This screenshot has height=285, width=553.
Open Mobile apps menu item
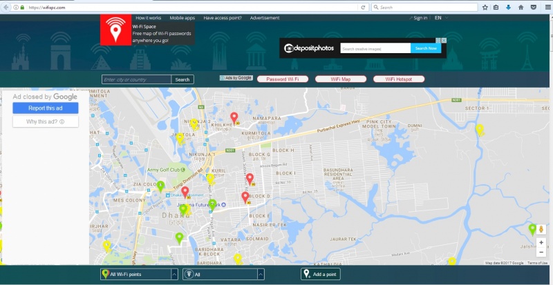coord(182,18)
